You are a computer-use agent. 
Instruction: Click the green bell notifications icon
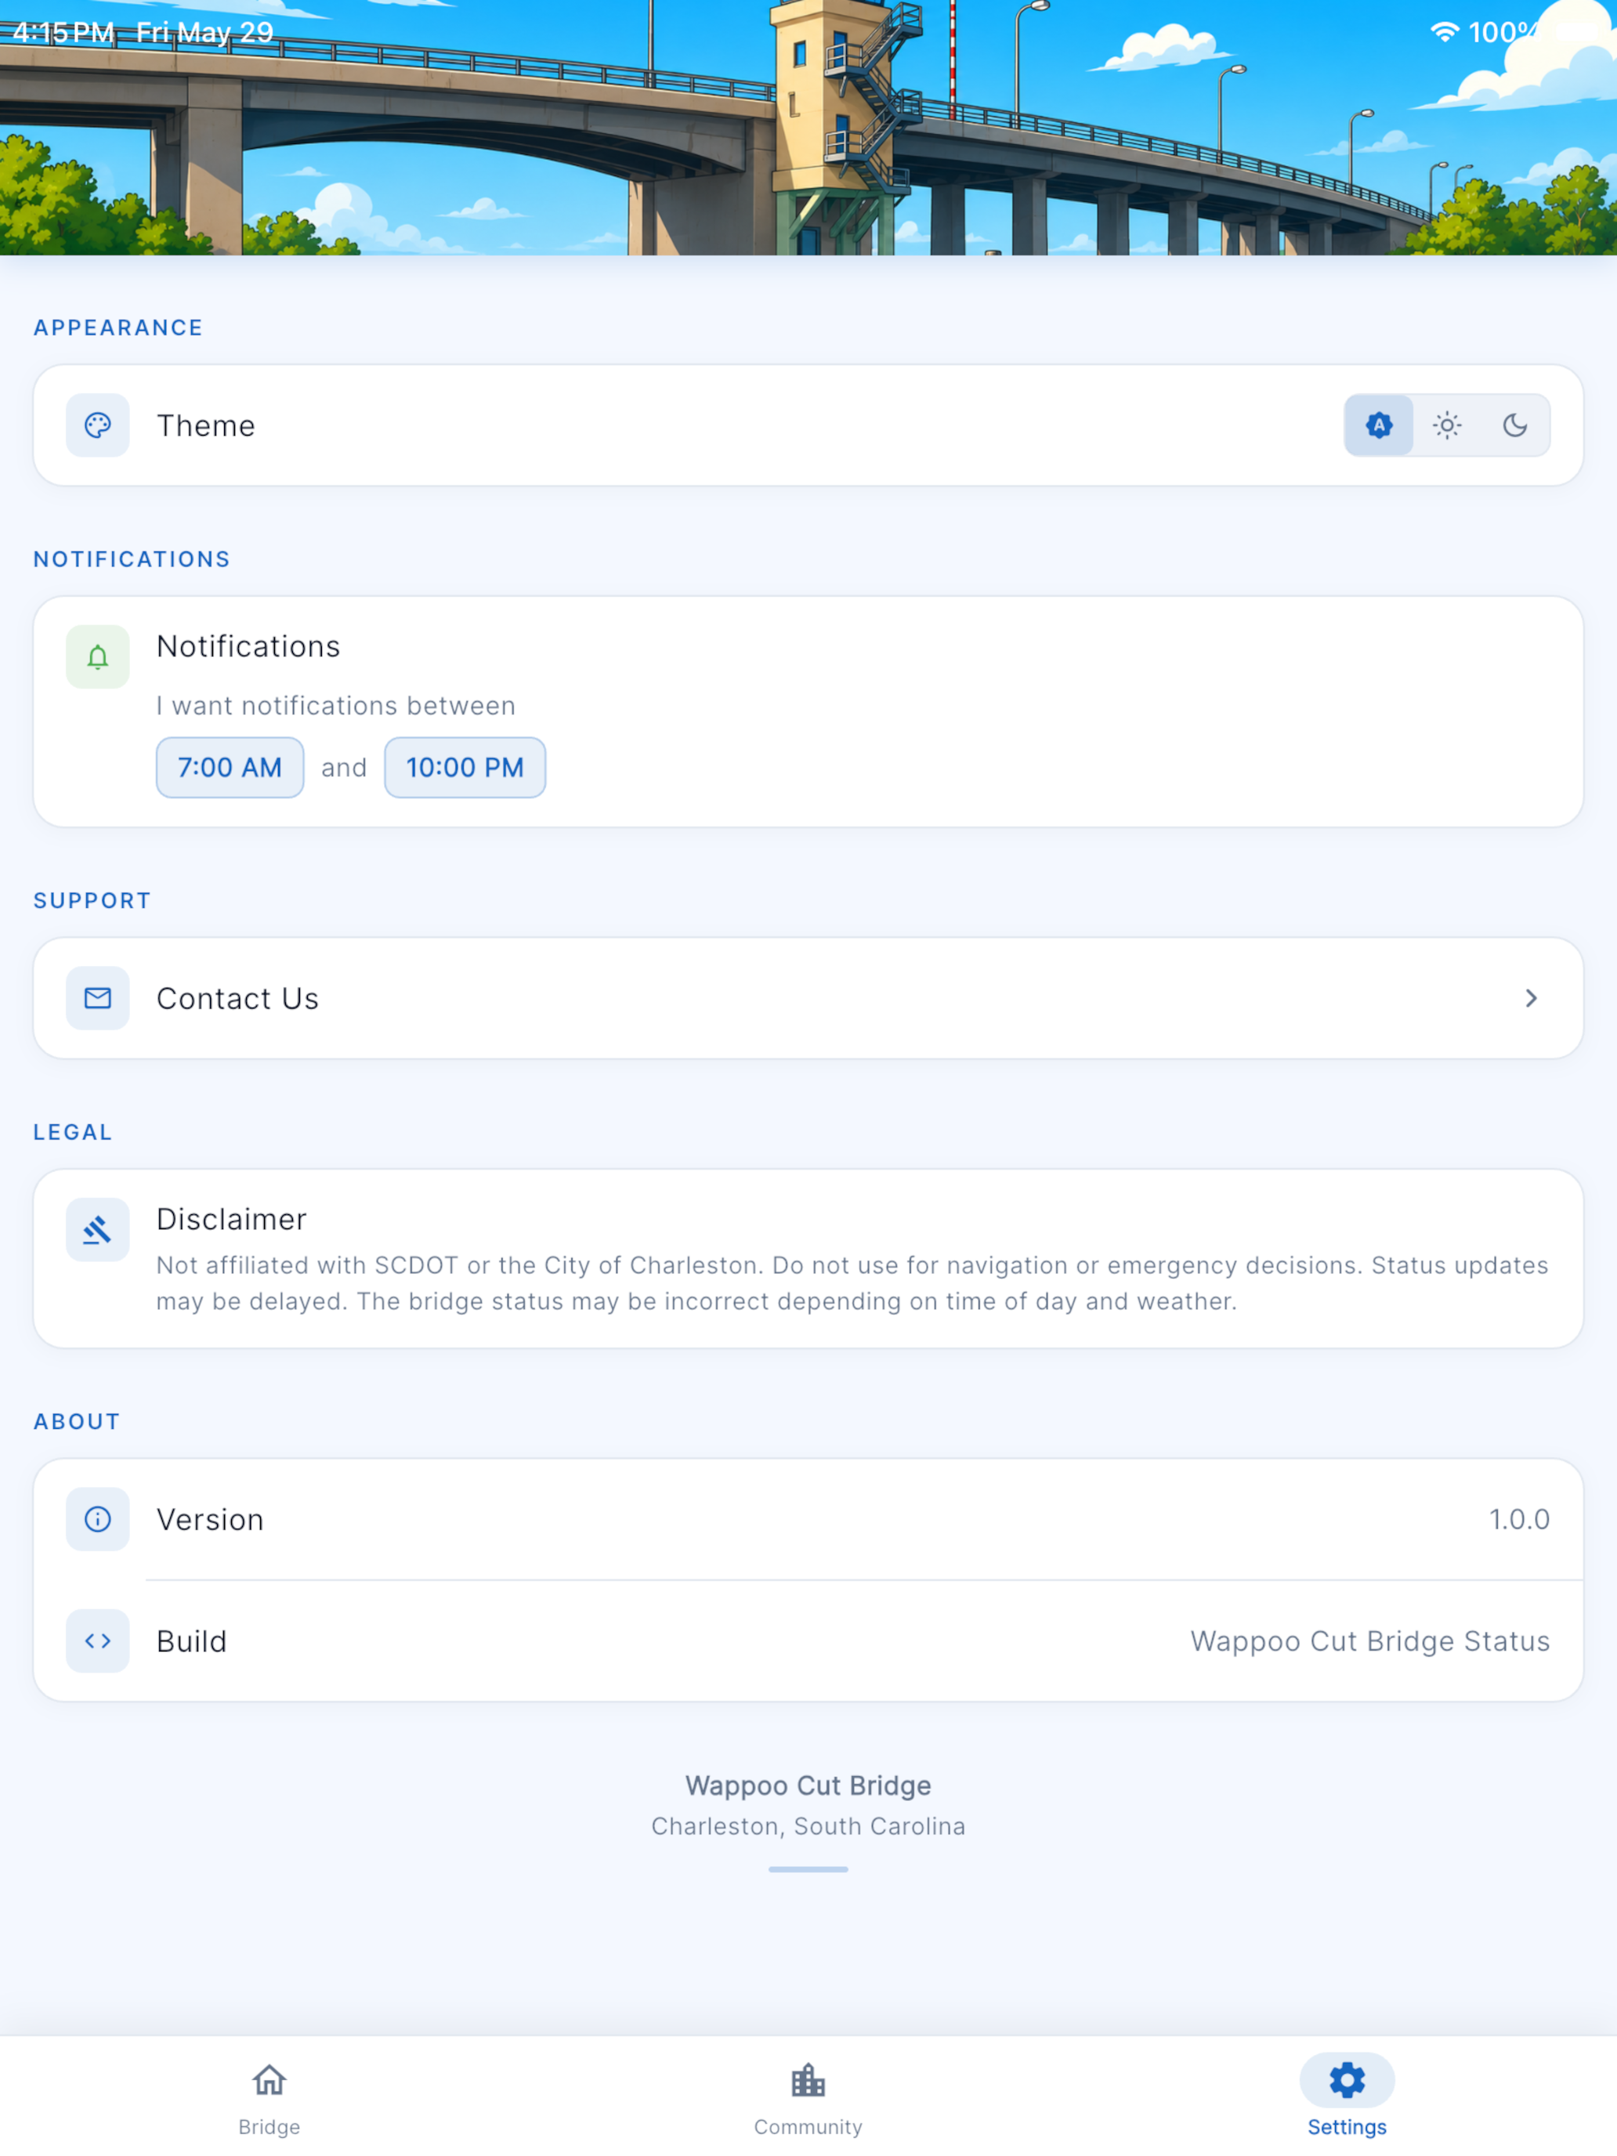(x=97, y=657)
